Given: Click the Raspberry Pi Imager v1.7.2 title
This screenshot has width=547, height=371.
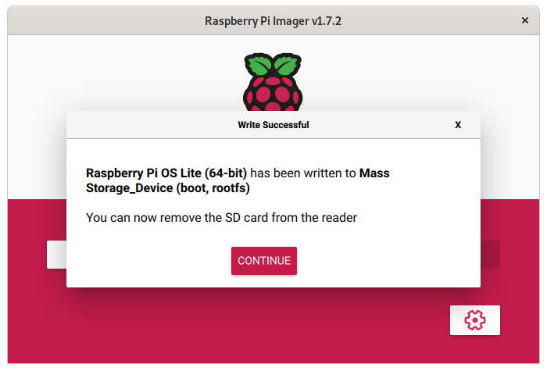Looking at the screenshot, I should (x=273, y=21).
